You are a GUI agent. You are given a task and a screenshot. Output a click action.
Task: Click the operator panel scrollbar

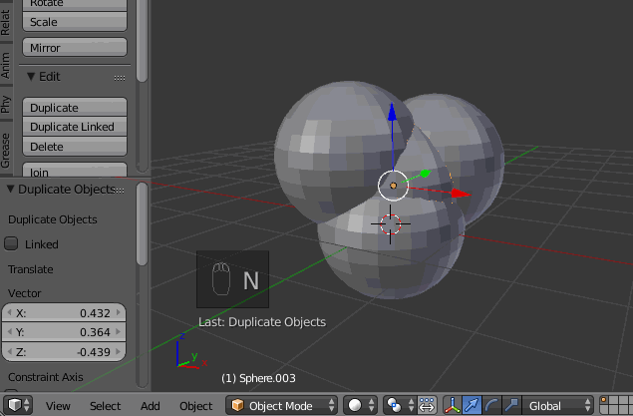tap(142, 224)
